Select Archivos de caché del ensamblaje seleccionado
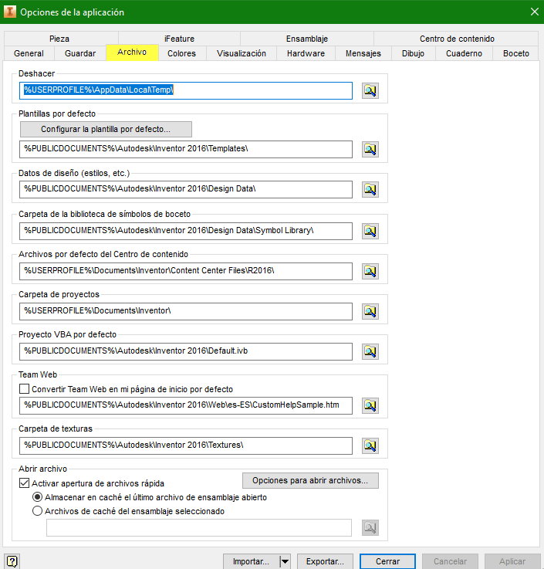This screenshot has height=569, width=544. 37,511
